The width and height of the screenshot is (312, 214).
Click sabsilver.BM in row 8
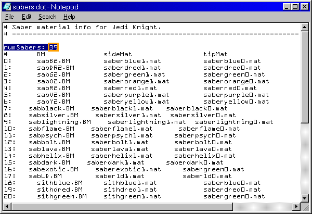[54, 115]
